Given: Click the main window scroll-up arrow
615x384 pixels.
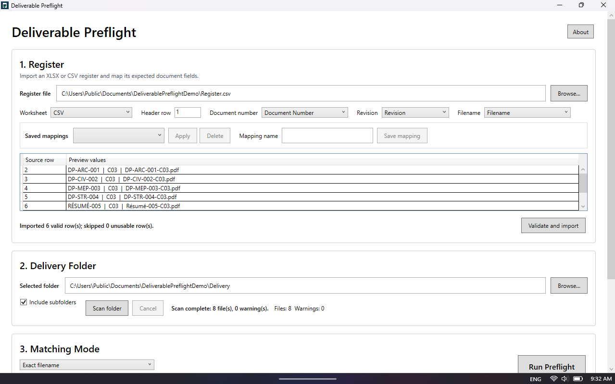Looking at the screenshot, I should [611, 15].
